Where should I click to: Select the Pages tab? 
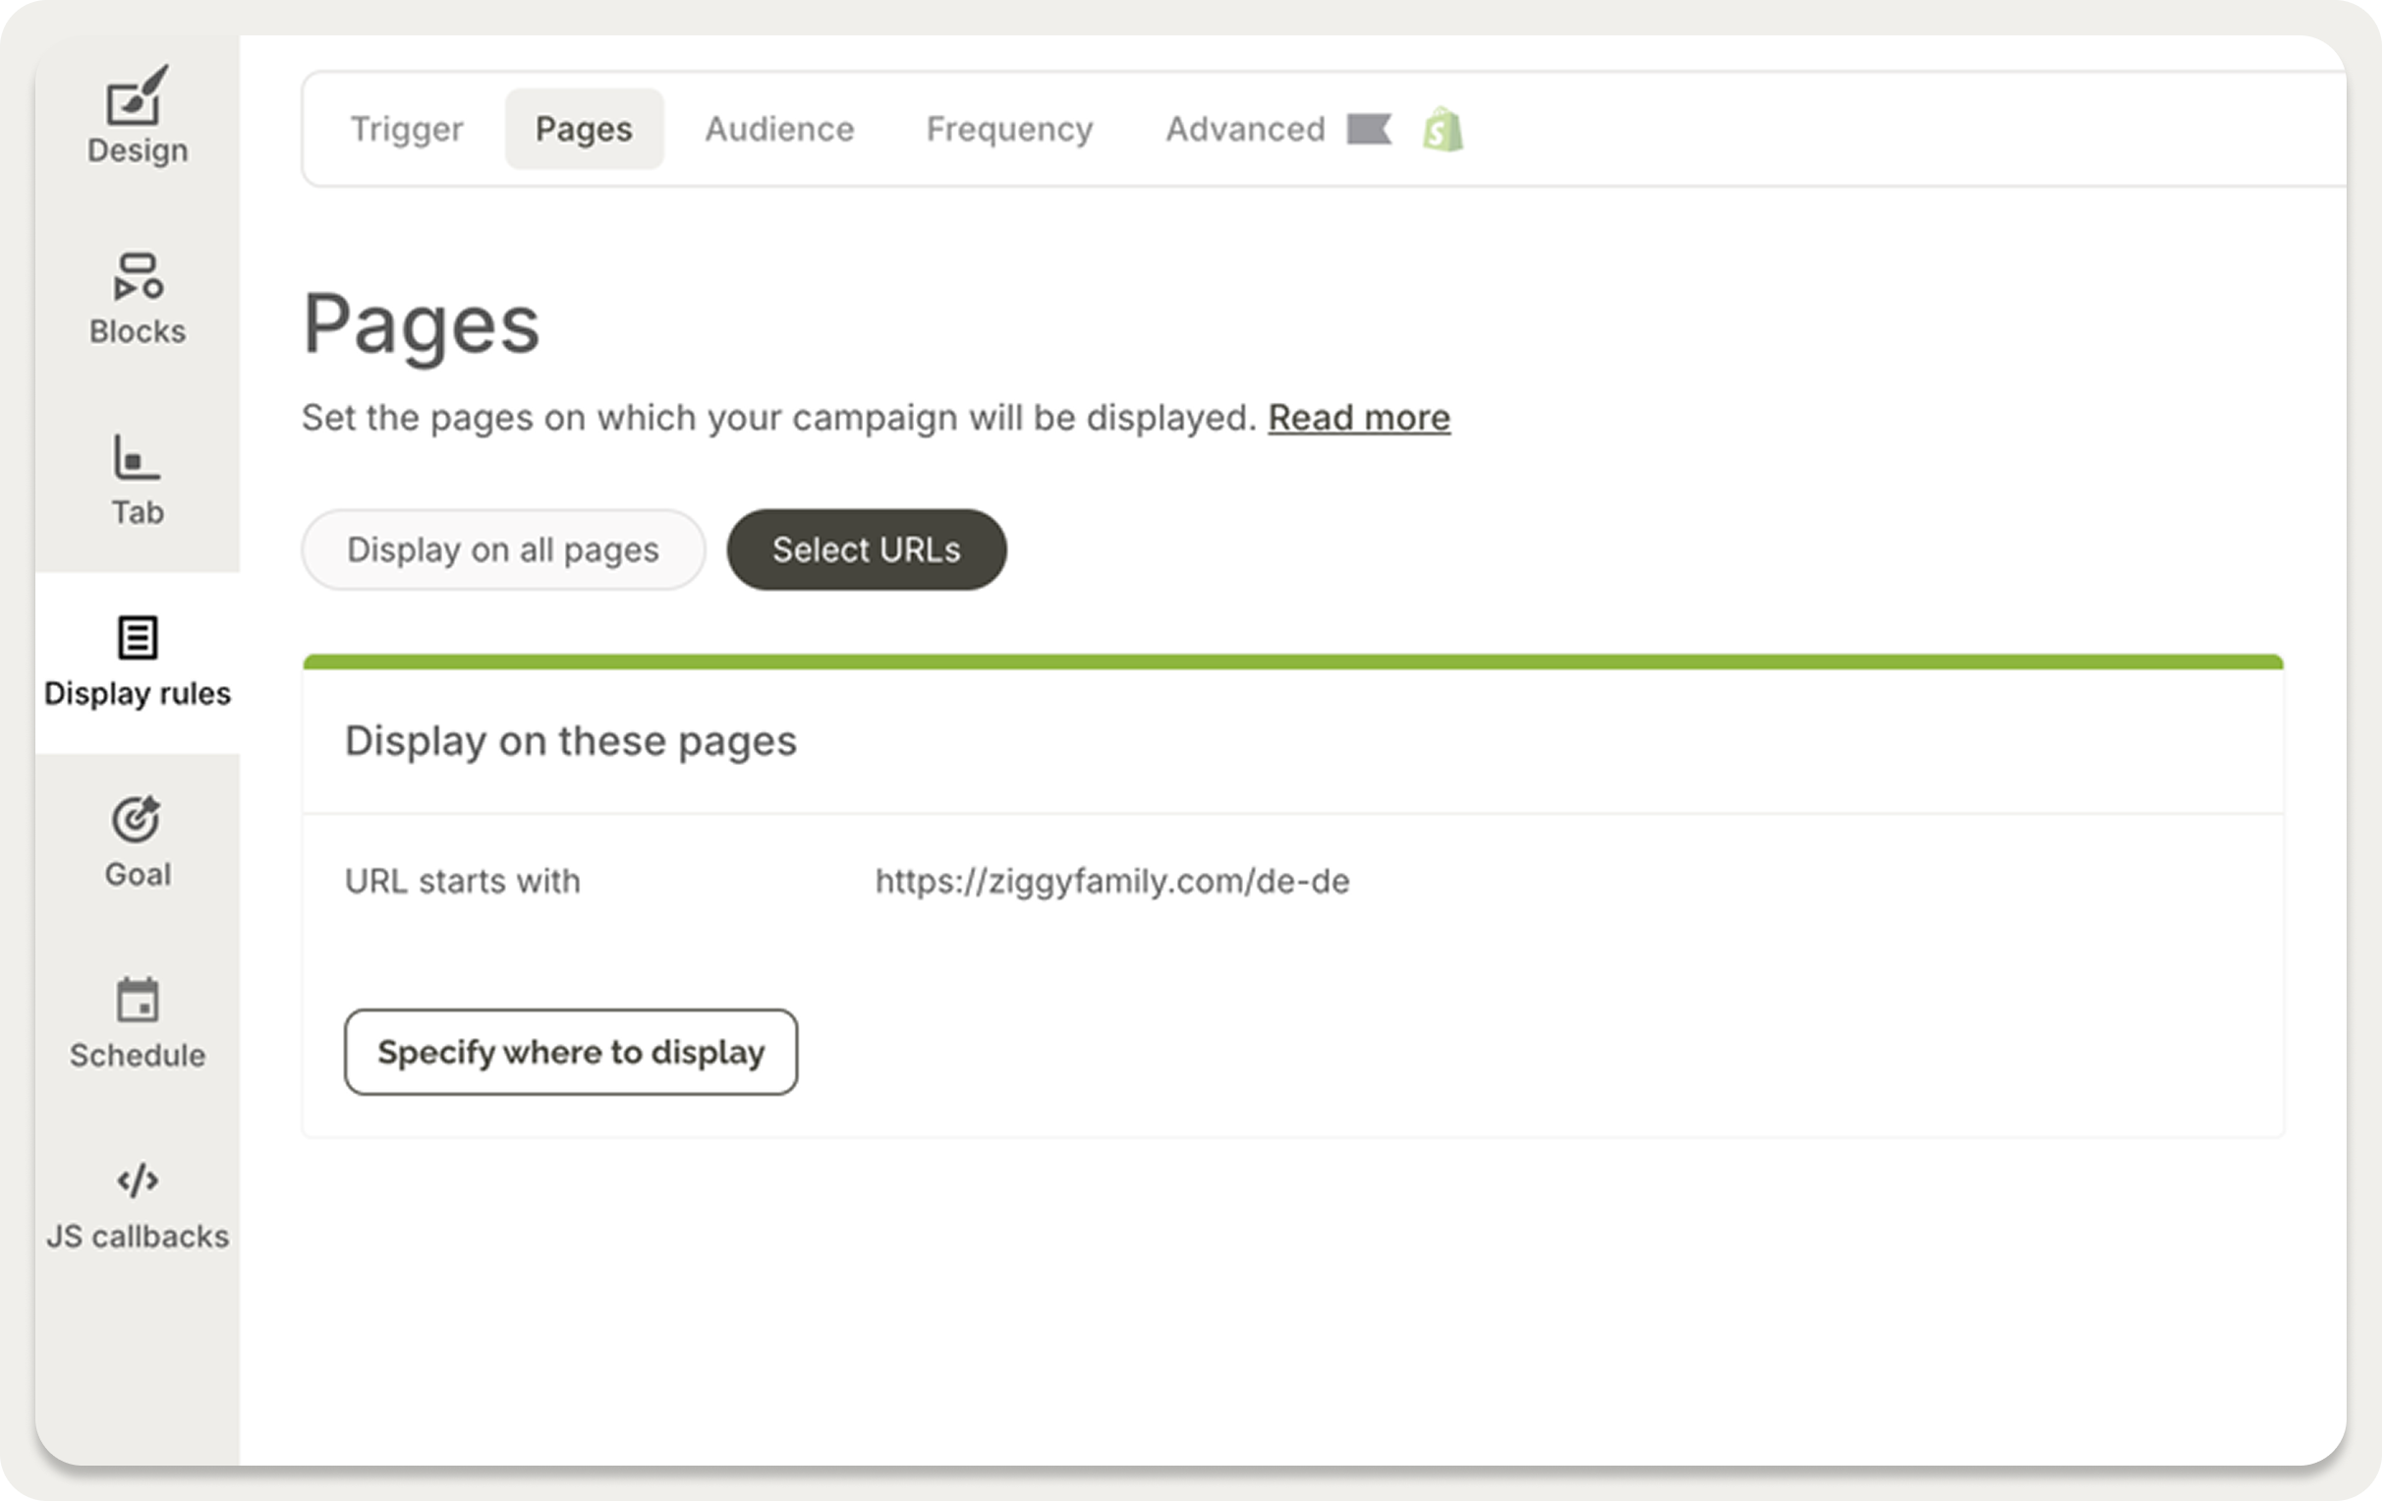point(584,130)
